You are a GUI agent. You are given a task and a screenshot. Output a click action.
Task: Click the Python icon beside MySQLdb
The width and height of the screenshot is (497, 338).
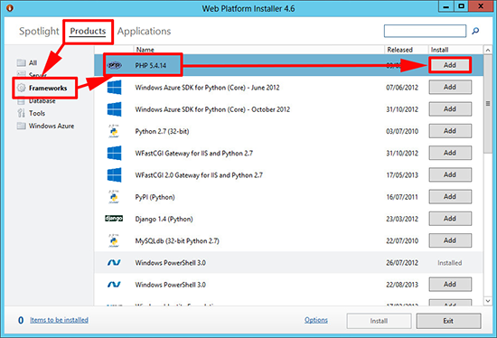tap(114, 240)
